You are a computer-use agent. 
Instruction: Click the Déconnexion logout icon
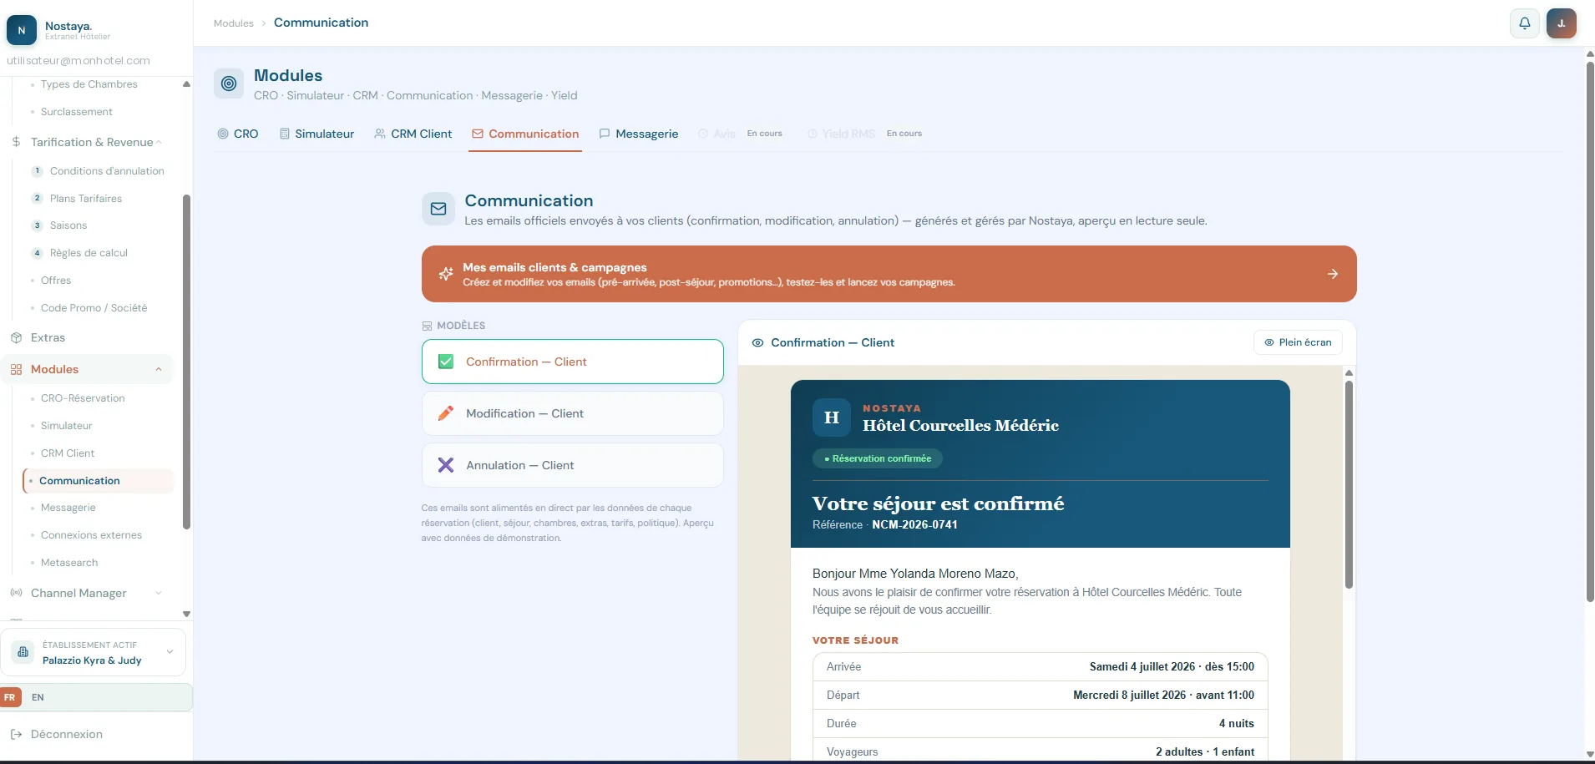[x=16, y=734]
